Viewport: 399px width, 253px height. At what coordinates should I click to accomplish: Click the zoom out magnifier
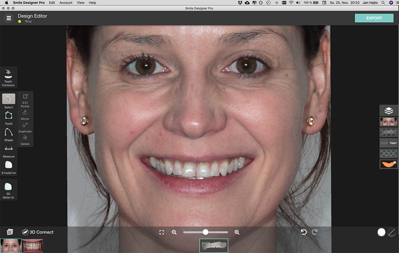coord(174,232)
